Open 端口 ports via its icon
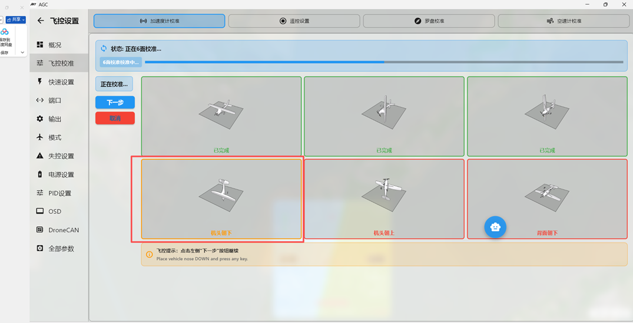The height and width of the screenshot is (323, 633). click(x=40, y=100)
